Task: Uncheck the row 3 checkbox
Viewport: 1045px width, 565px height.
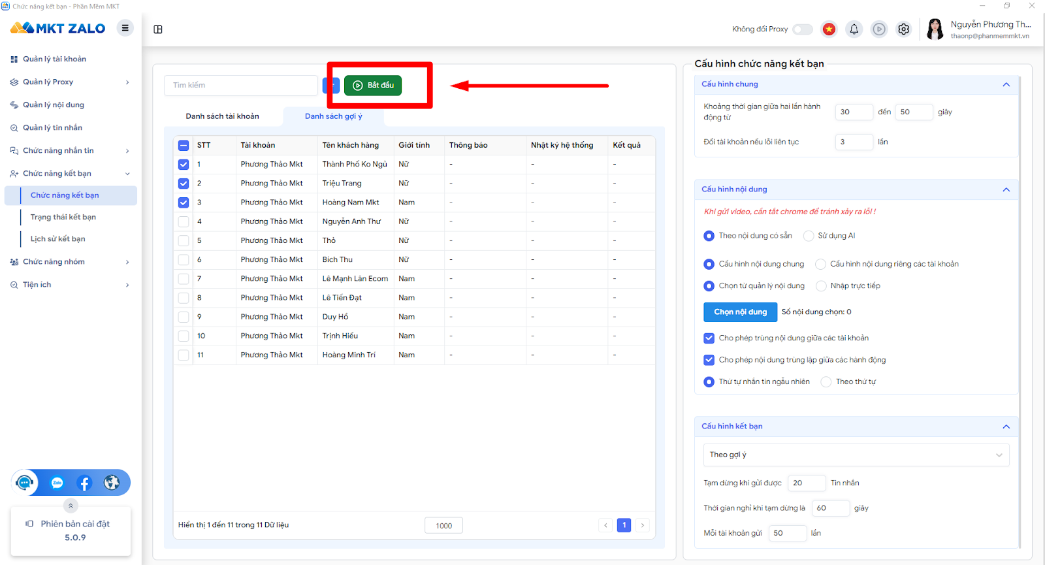Action: (184, 202)
